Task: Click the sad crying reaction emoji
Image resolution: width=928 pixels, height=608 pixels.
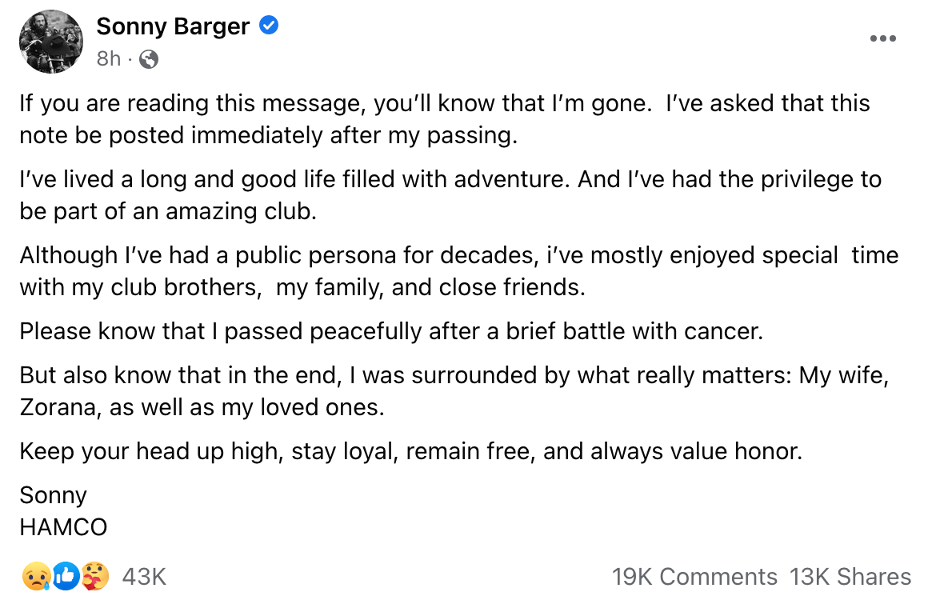Action: (38, 576)
